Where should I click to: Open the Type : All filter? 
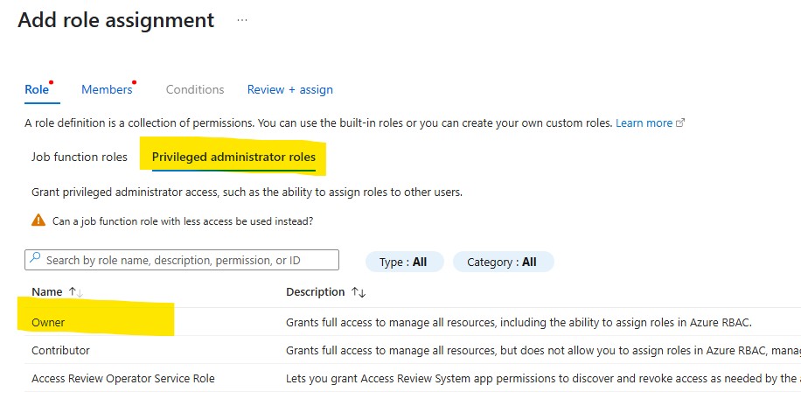point(404,262)
